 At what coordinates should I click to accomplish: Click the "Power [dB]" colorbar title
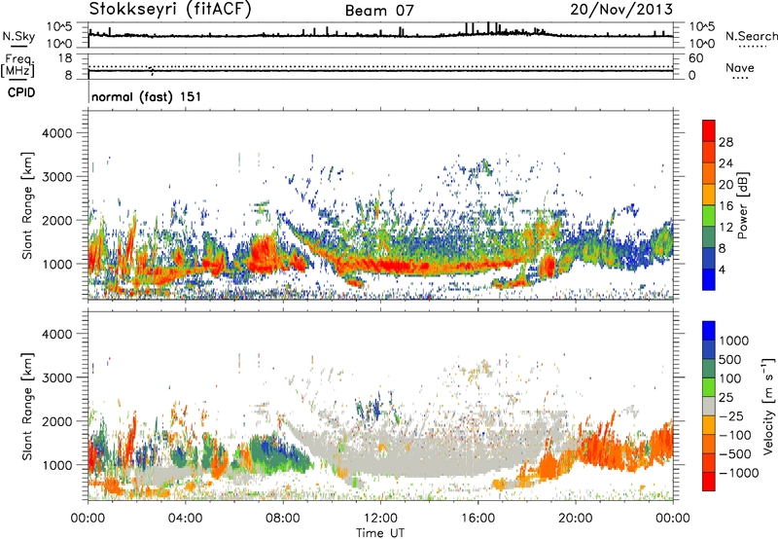(742, 205)
